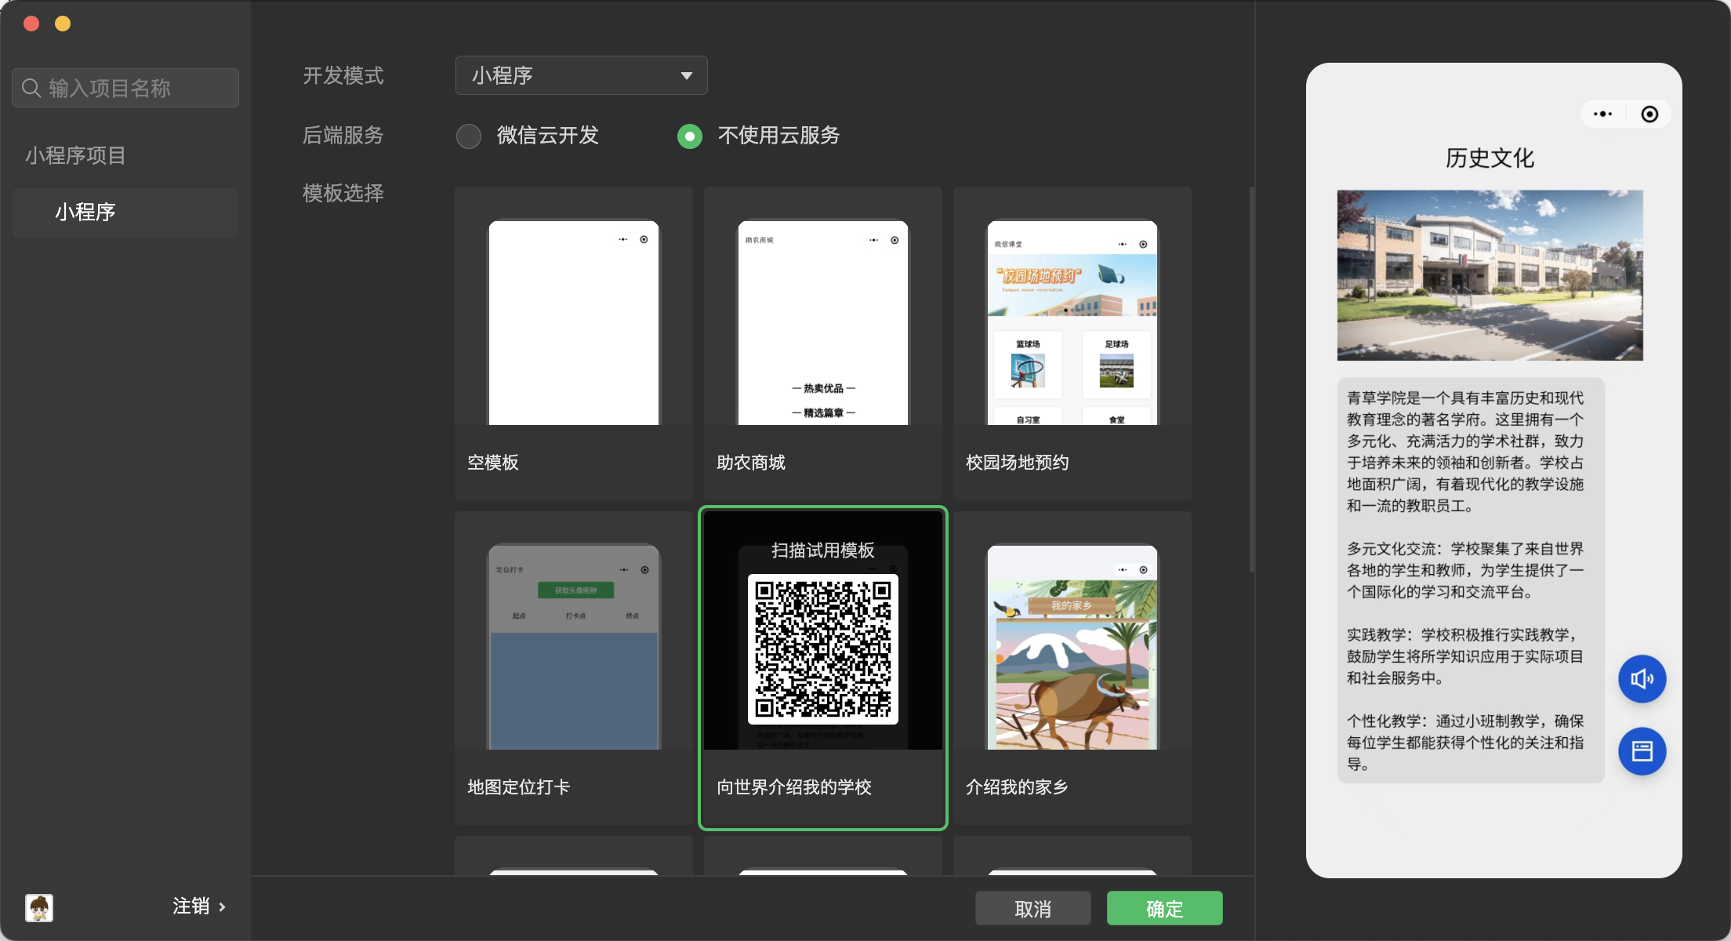Click the green 确定 confirm button
Viewport: 1731px width, 941px height.
1165,909
